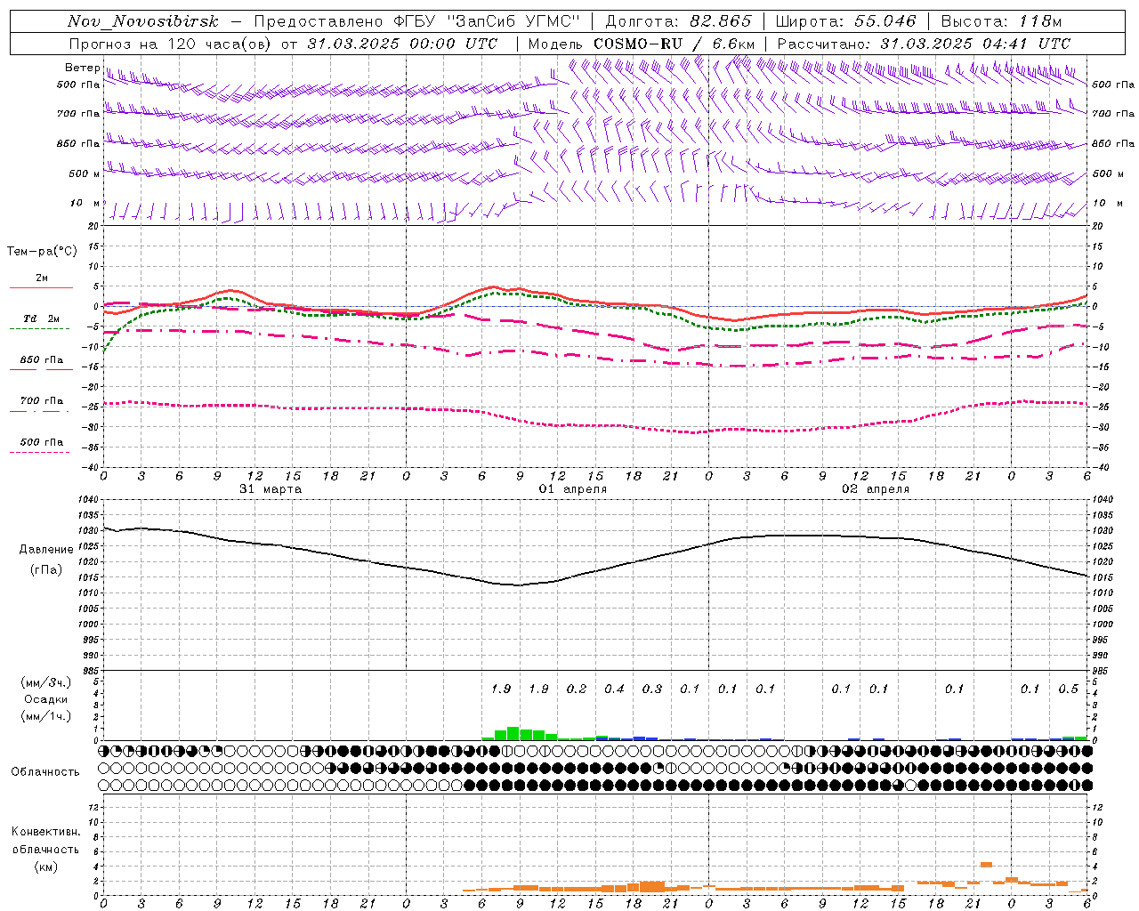Click the Тем-ра(°C) temperature panel label
The image size is (1139, 911).
(x=42, y=252)
